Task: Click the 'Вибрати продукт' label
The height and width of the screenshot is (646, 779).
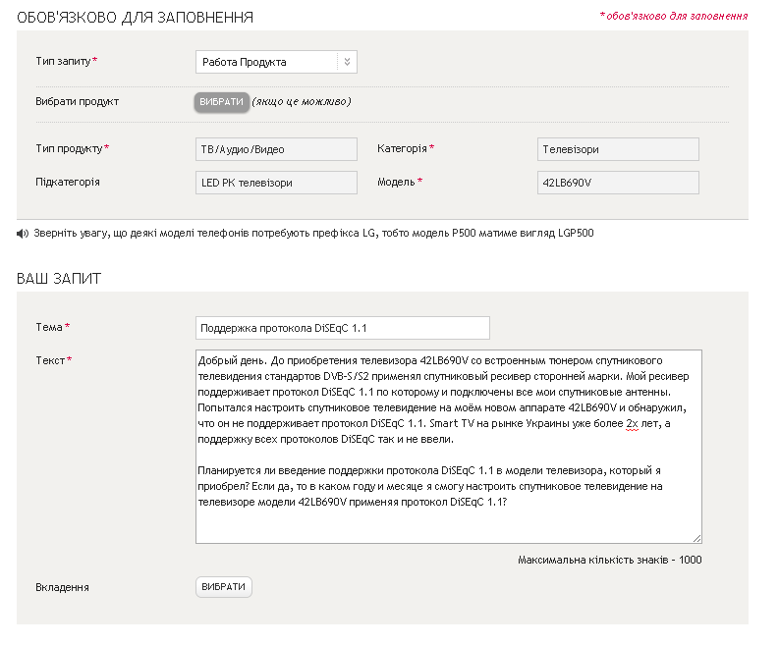Action: click(77, 101)
